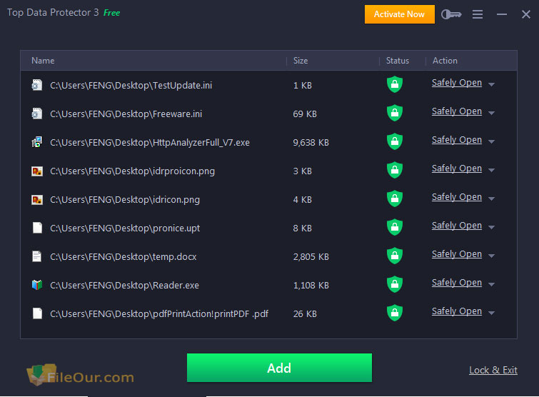This screenshot has height=397, width=539.
Task: Click the file icon for Freeware.ini
Action: pyautogui.click(x=37, y=114)
